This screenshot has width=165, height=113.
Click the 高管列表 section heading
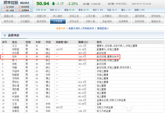(13, 35)
